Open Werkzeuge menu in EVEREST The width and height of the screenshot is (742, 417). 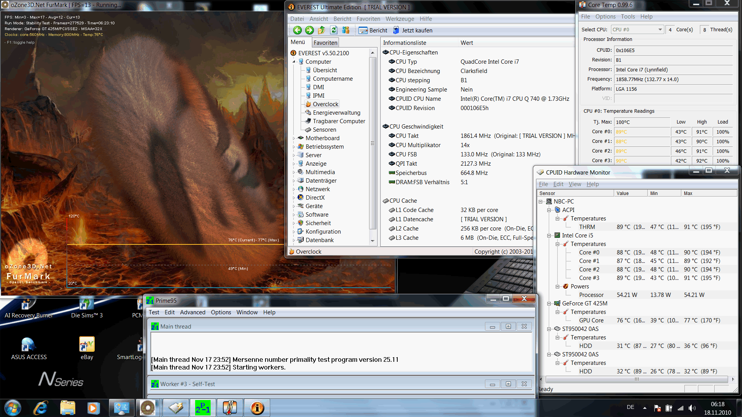400,19
